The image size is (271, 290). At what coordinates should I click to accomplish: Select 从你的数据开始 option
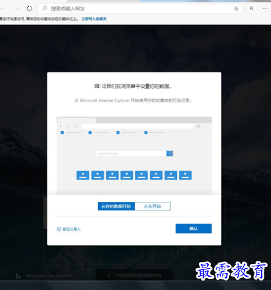coord(116,206)
